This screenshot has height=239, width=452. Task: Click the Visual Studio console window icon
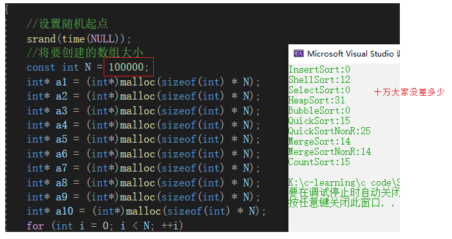coord(298,53)
